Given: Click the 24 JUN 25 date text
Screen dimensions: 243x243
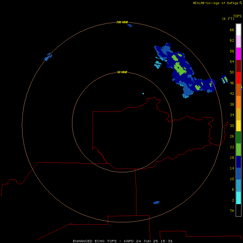Looking at the screenshot, I should click(147, 241).
